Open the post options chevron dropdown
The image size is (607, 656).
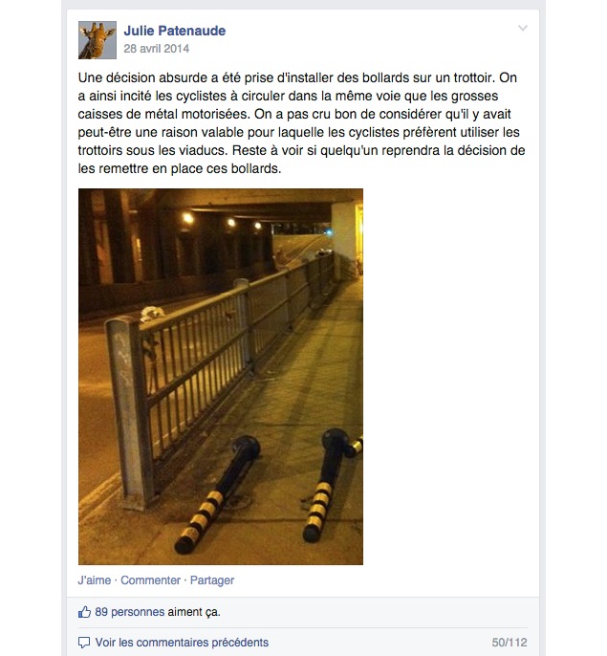tap(523, 28)
